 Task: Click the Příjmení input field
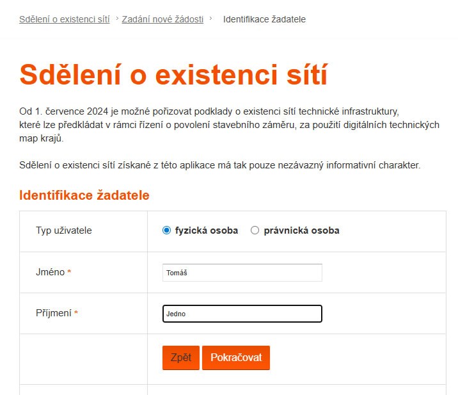click(242, 314)
